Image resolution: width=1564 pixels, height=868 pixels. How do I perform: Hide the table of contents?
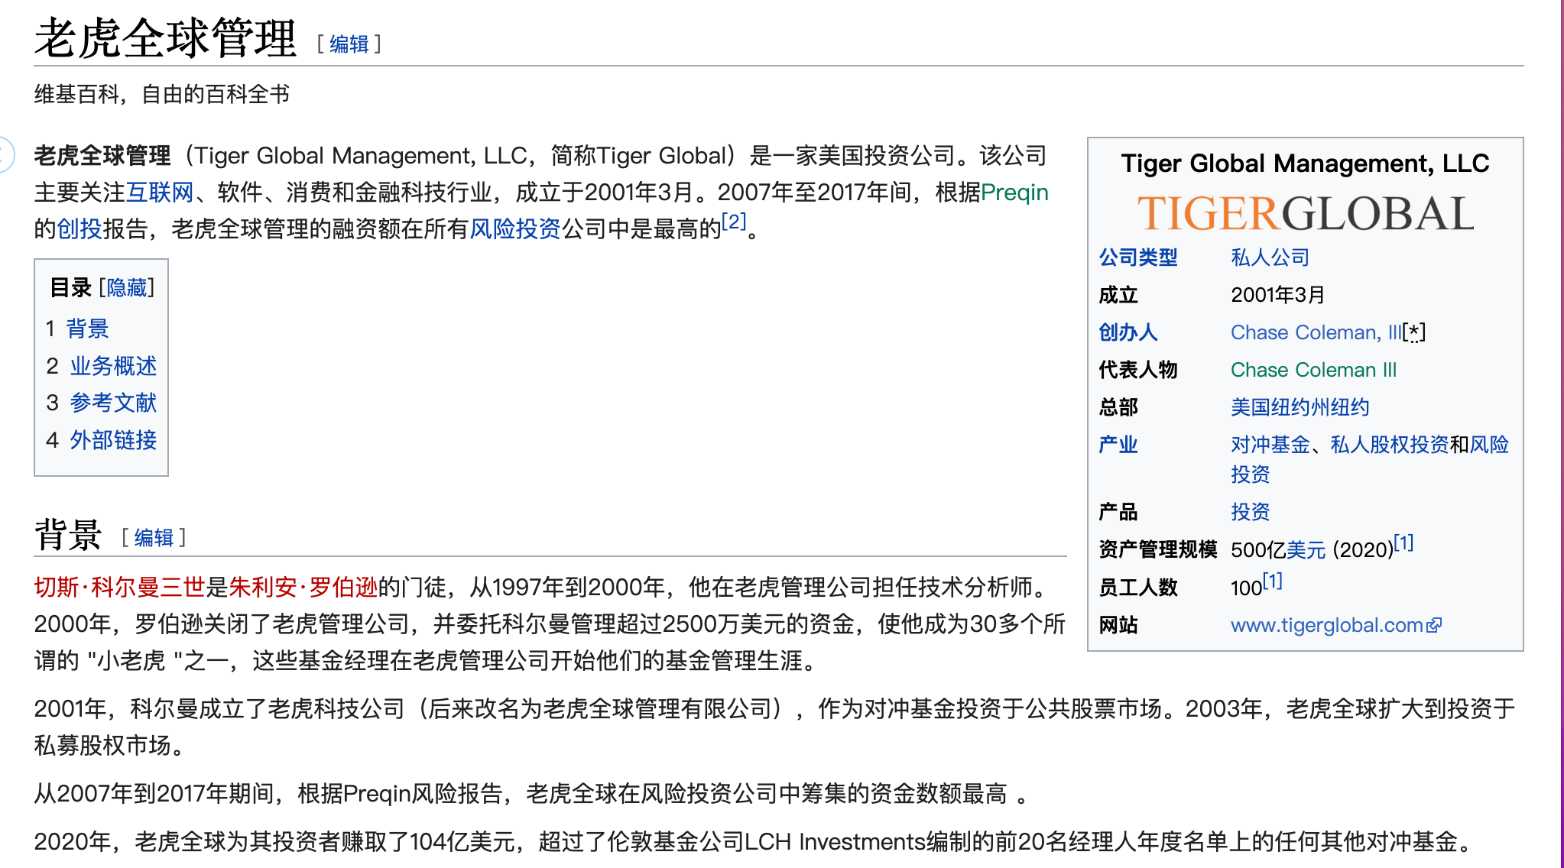[x=127, y=287]
